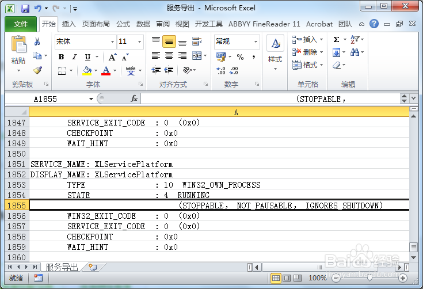Click the Cut scissors icon

[37, 41]
